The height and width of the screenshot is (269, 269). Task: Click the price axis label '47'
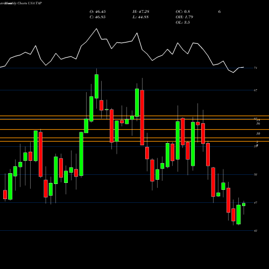pos(256,203)
